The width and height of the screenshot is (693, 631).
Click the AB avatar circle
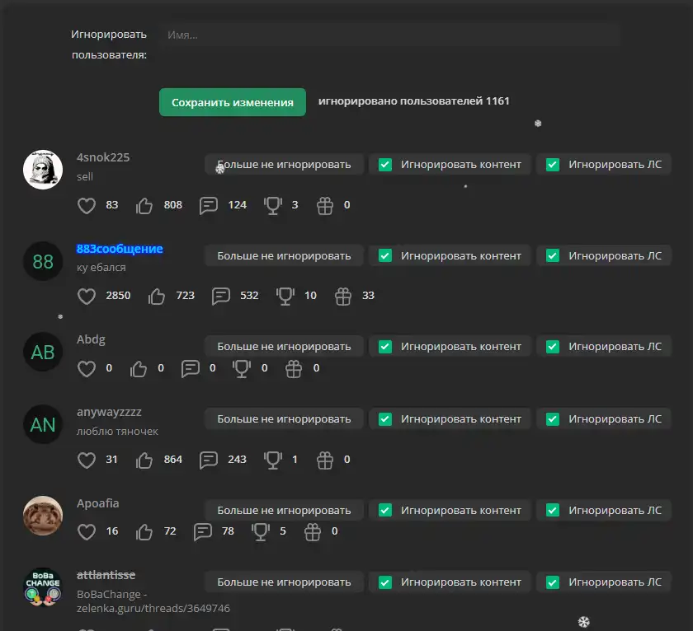(x=43, y=352)
